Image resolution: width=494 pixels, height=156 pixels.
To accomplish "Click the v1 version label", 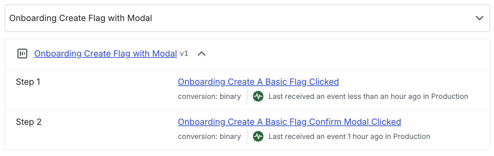I will click(x=184, y=54).
